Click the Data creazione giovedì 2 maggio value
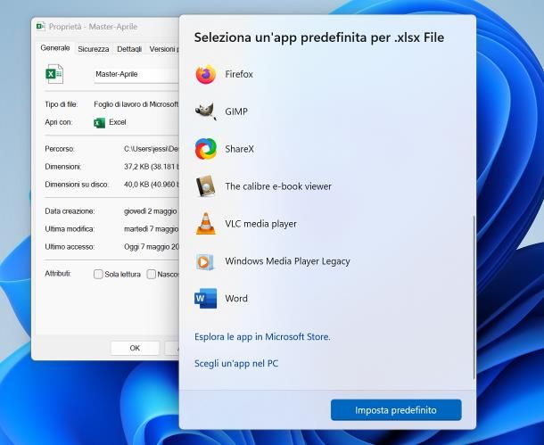This screenshot has width=544, height=445. tap(152, 211)
